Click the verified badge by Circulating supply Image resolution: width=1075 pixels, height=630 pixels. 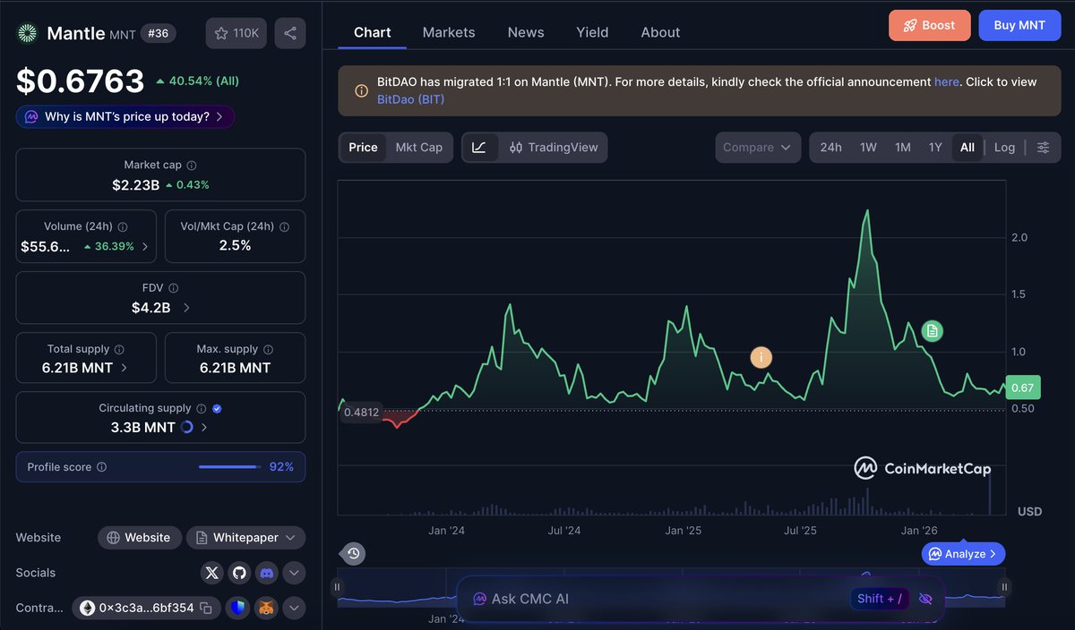point(217,409)
